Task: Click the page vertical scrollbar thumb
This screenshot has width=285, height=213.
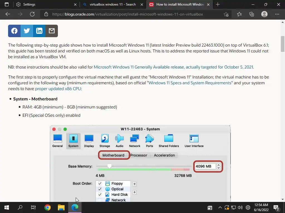Action: (282, 44)
